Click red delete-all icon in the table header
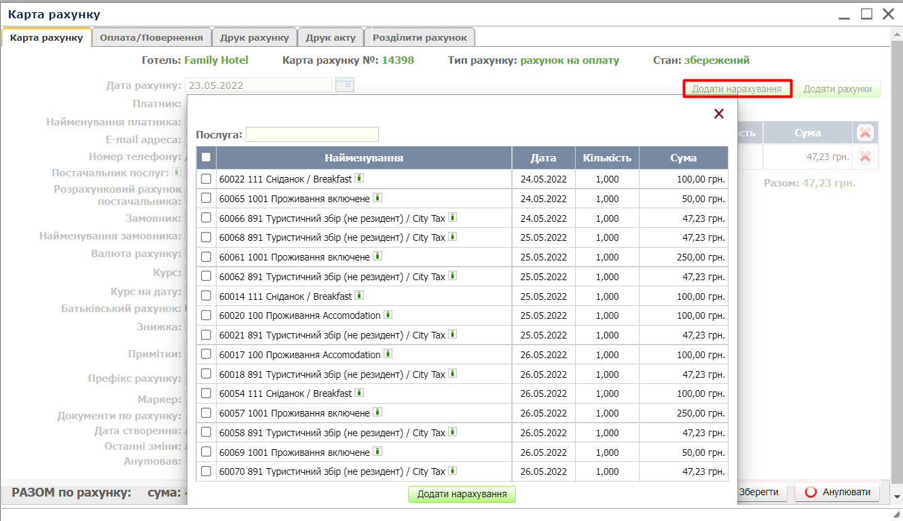The height and width of the screenshot is (521, 903). 864,133
